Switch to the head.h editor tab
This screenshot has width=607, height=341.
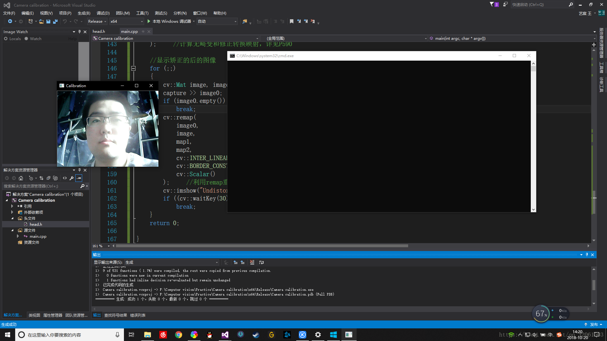(99, 31)
